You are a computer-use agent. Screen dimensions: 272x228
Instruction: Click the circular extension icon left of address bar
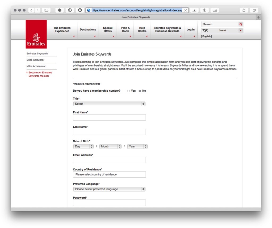(x=80, y=10)
